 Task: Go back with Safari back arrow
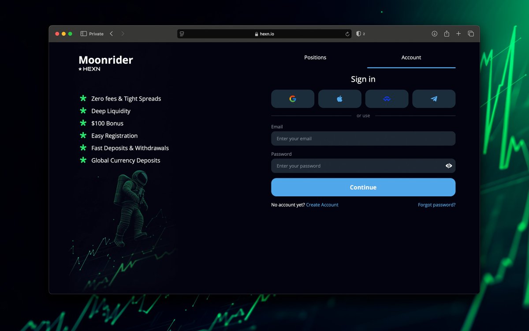pos(111,34)
